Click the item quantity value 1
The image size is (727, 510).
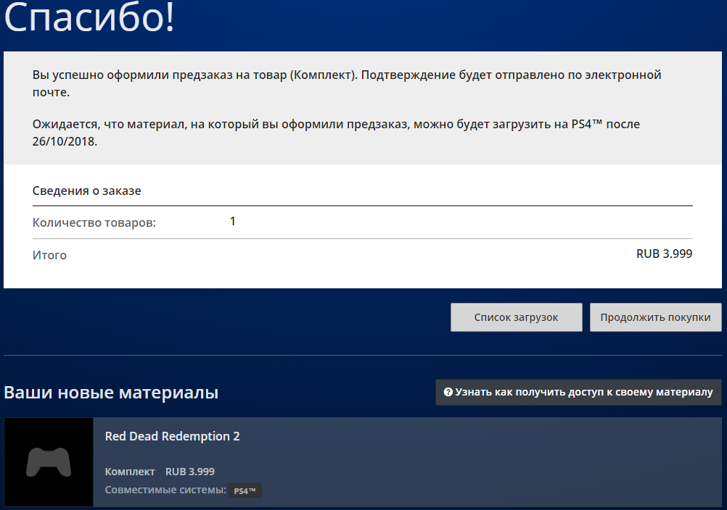[x=233, y=222]
